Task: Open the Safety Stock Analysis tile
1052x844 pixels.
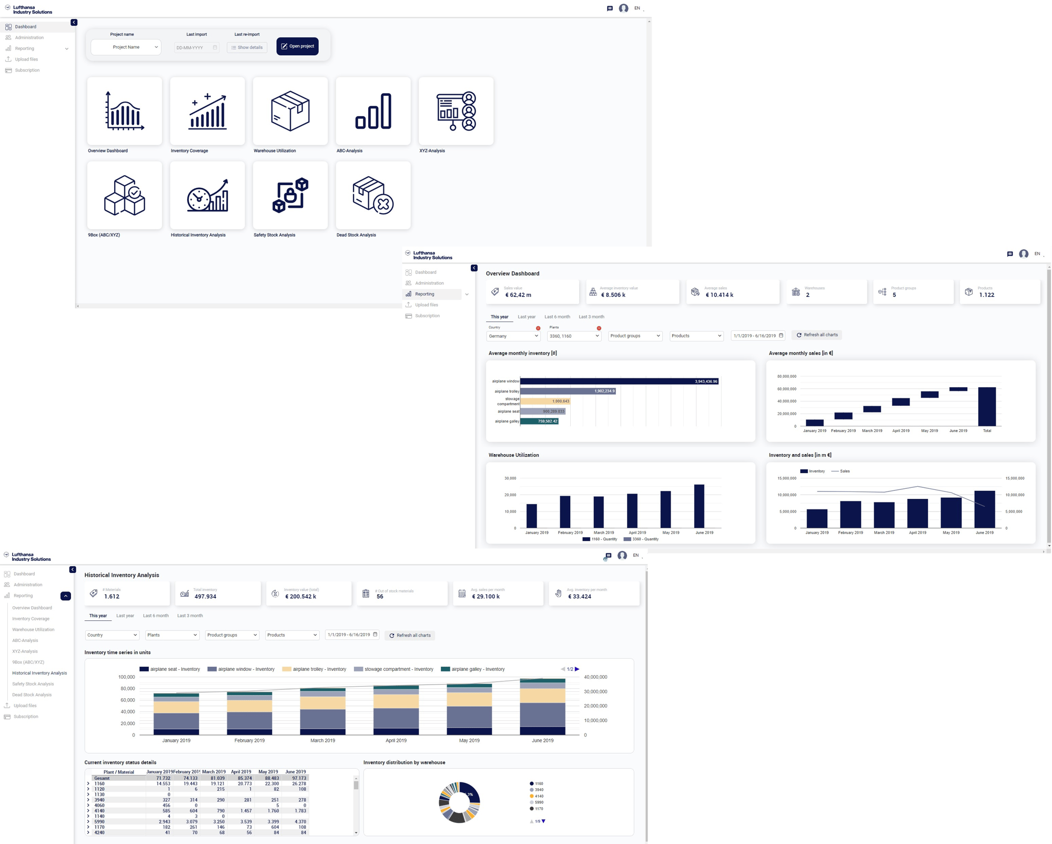Action: [290, 195]
